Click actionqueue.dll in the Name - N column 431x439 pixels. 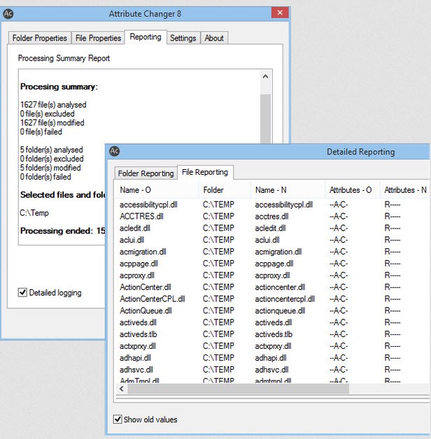point(280,310)
